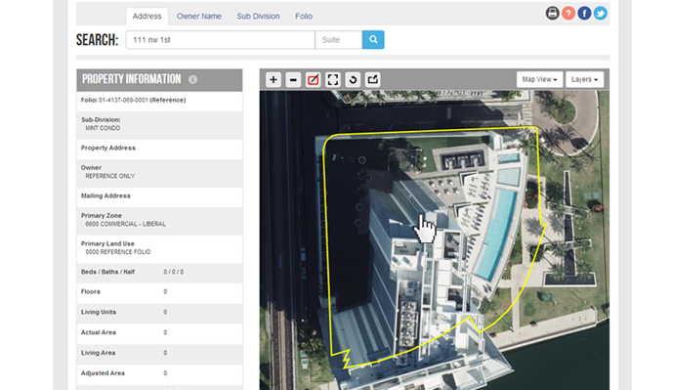Screen dimensions: 674x390
Task: Select the Folio search tab
Action: pos(304,17)
